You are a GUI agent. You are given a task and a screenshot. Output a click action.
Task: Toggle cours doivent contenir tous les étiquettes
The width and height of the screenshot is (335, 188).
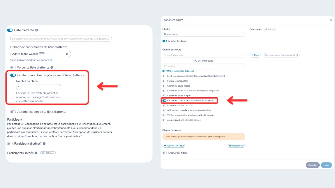tap(164, 76)
